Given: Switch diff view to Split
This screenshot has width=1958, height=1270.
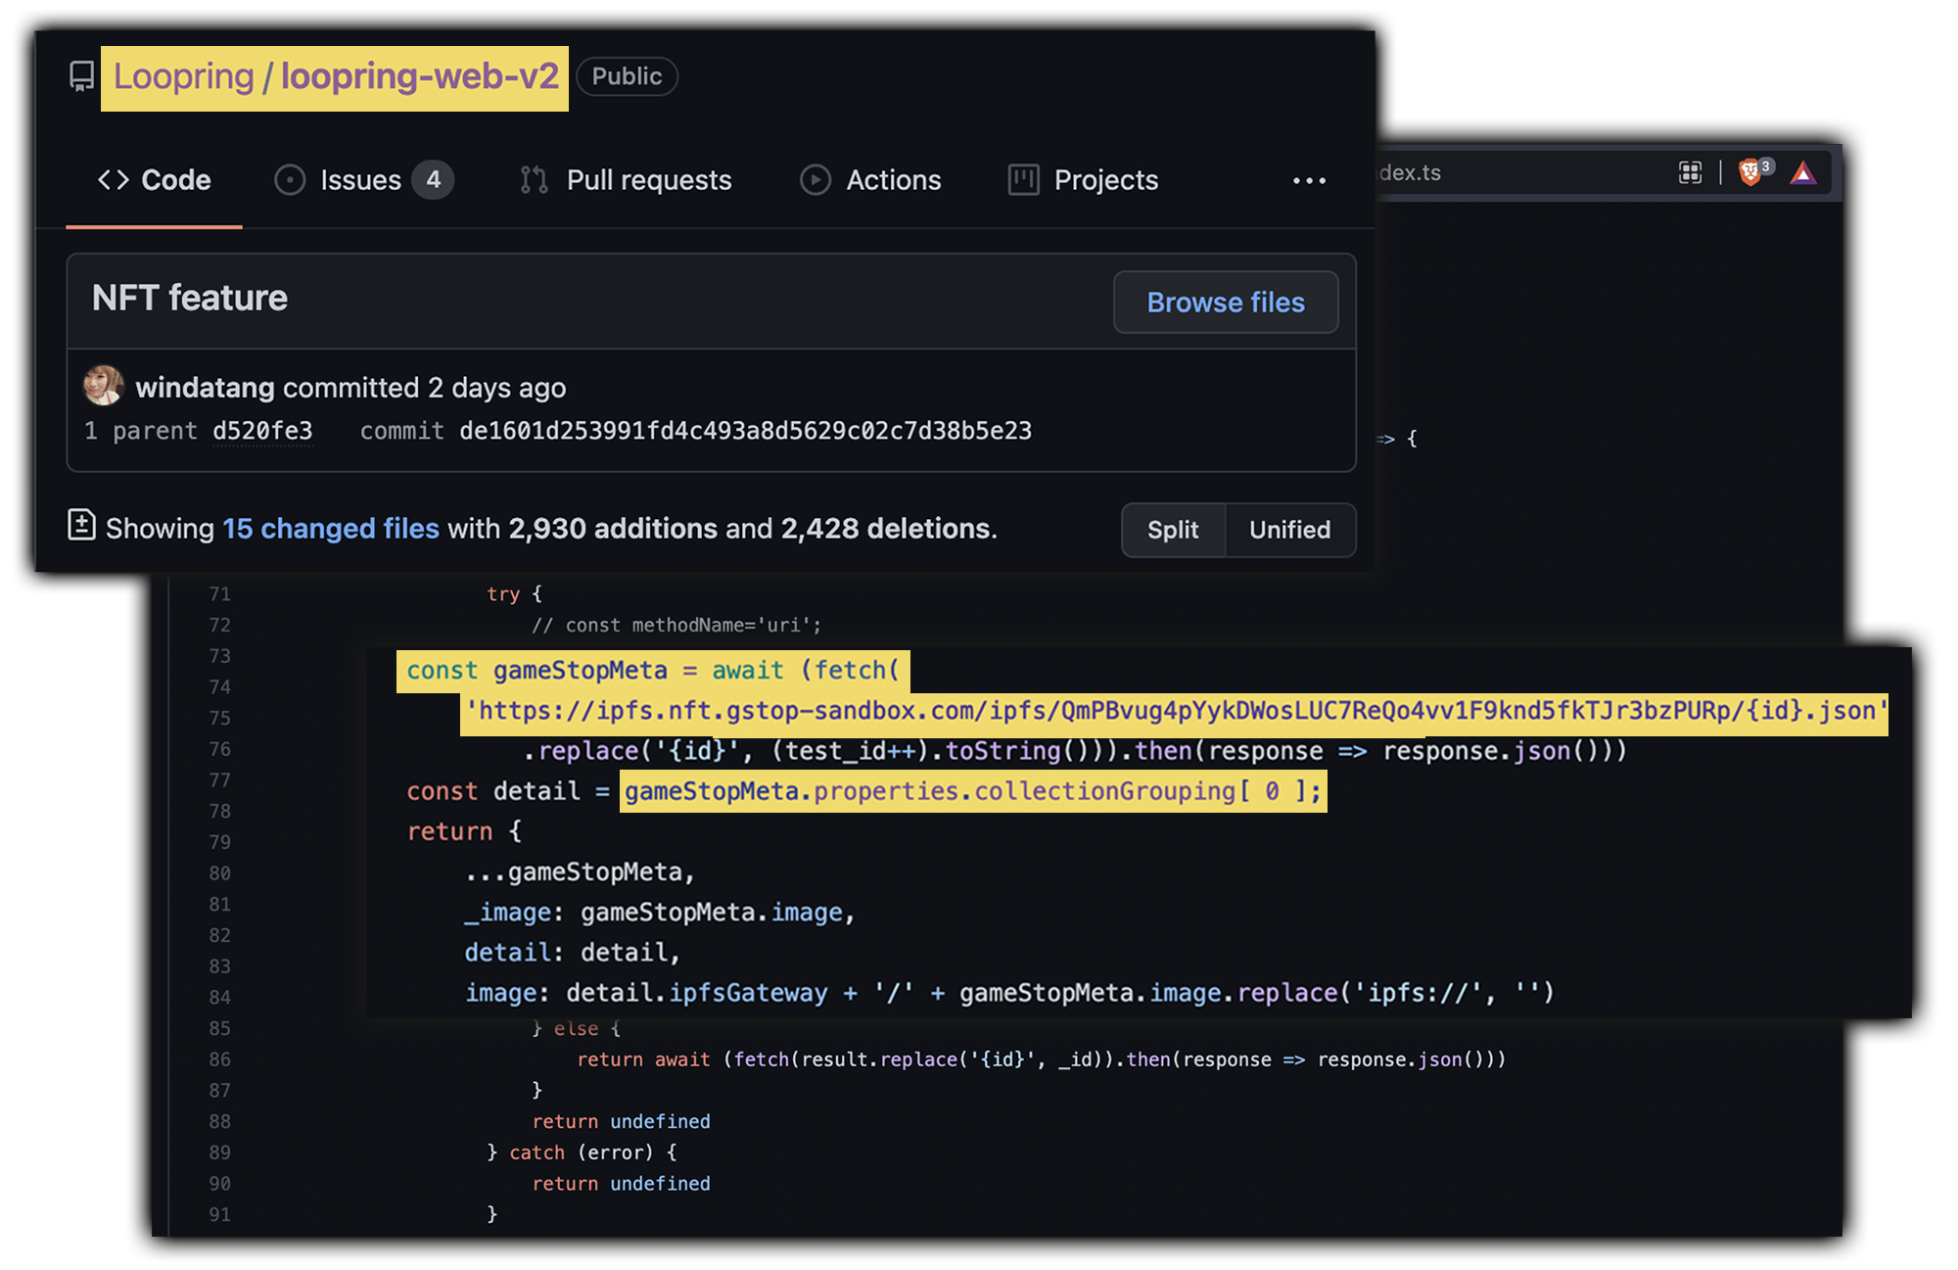Looking at the screenshot, I should pyautogui.click(x=1173, y=530).
